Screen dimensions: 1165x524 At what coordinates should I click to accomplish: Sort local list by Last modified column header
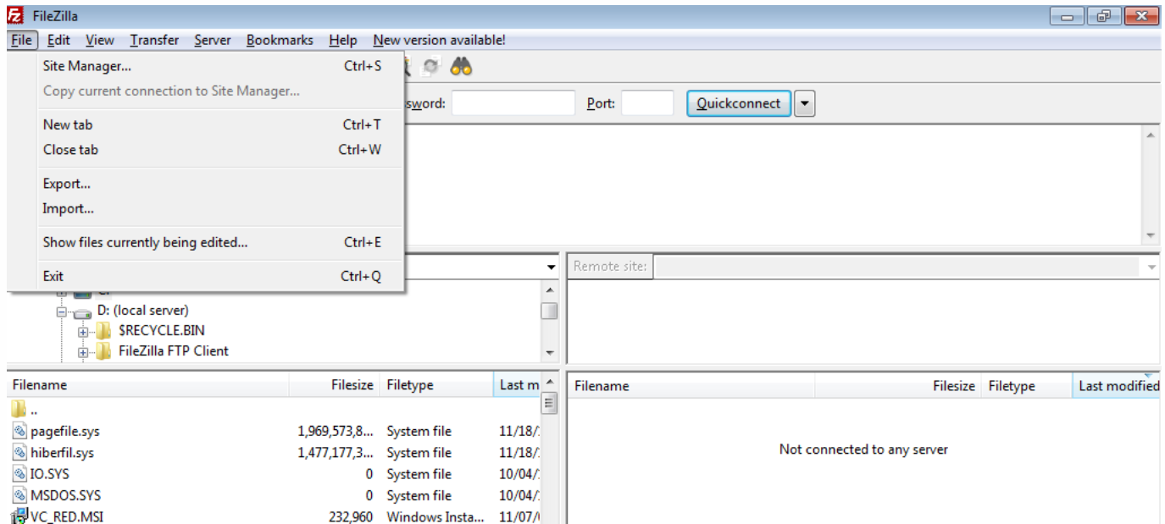(517, 384)
